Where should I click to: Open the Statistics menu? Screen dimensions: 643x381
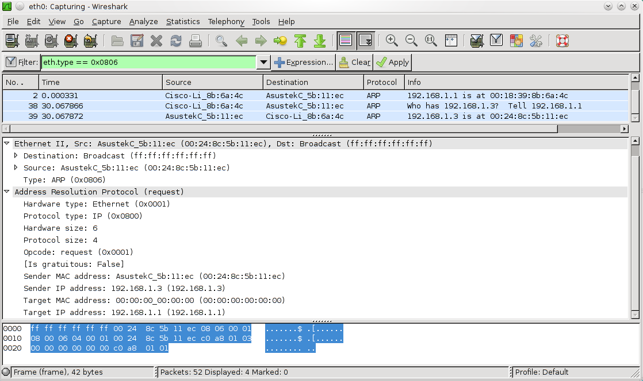click(183, 22)
